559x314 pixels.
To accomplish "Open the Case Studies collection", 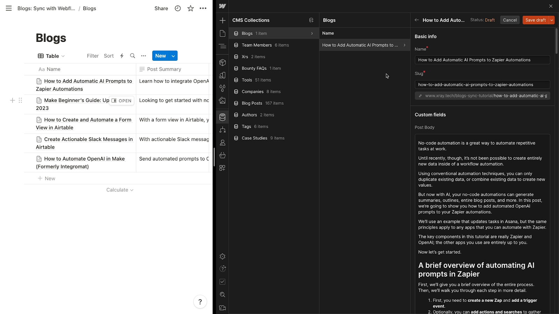I will pos(274,138).
